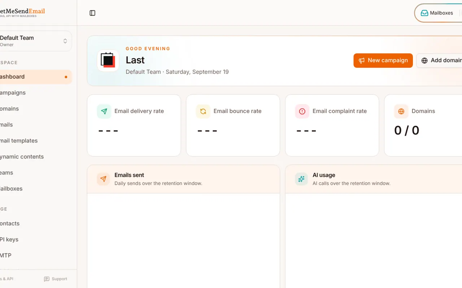Click "AI calls over the retention window."
This screenshot has width=462, height=288.
click(x=352, y=184)
